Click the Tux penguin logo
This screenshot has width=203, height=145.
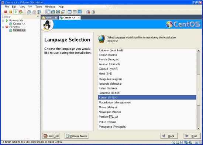[47, 25]
